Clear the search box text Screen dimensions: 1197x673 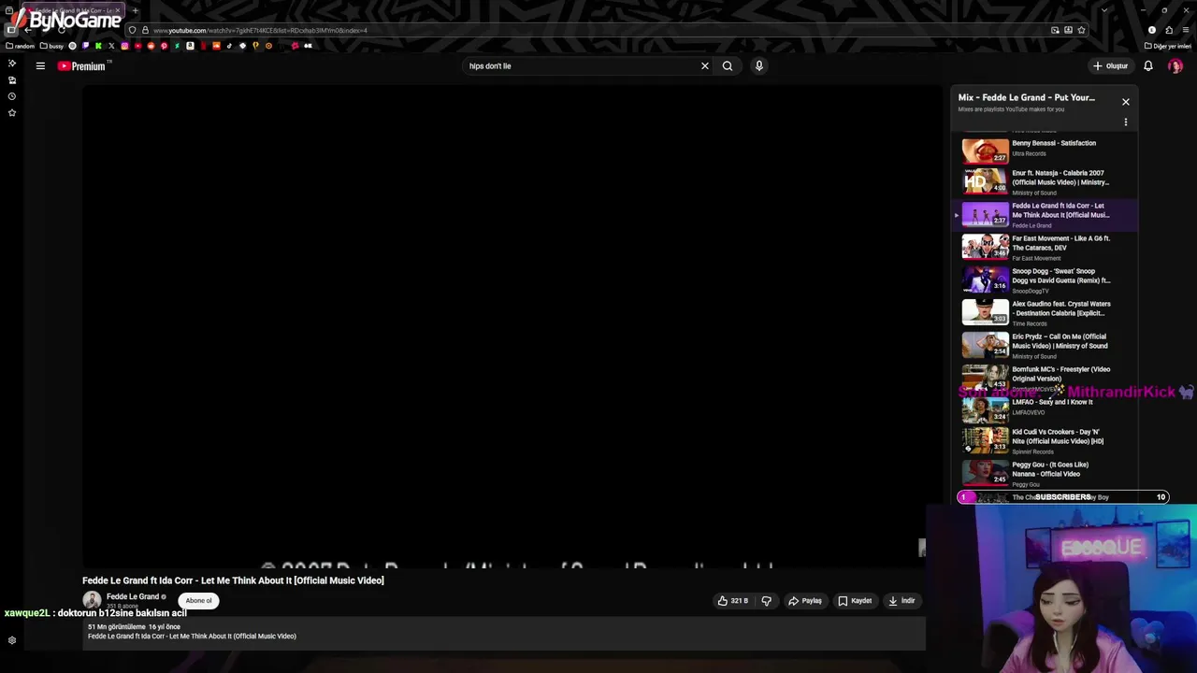705,65
